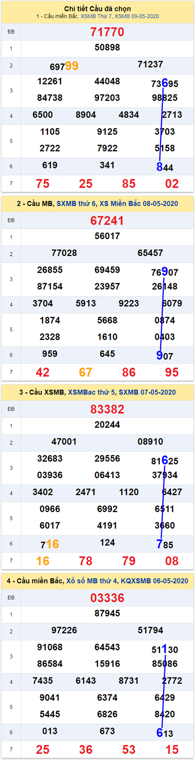Click the XSMBac thứ 5 link
This screenshot has width=195, height=760.
91,392
